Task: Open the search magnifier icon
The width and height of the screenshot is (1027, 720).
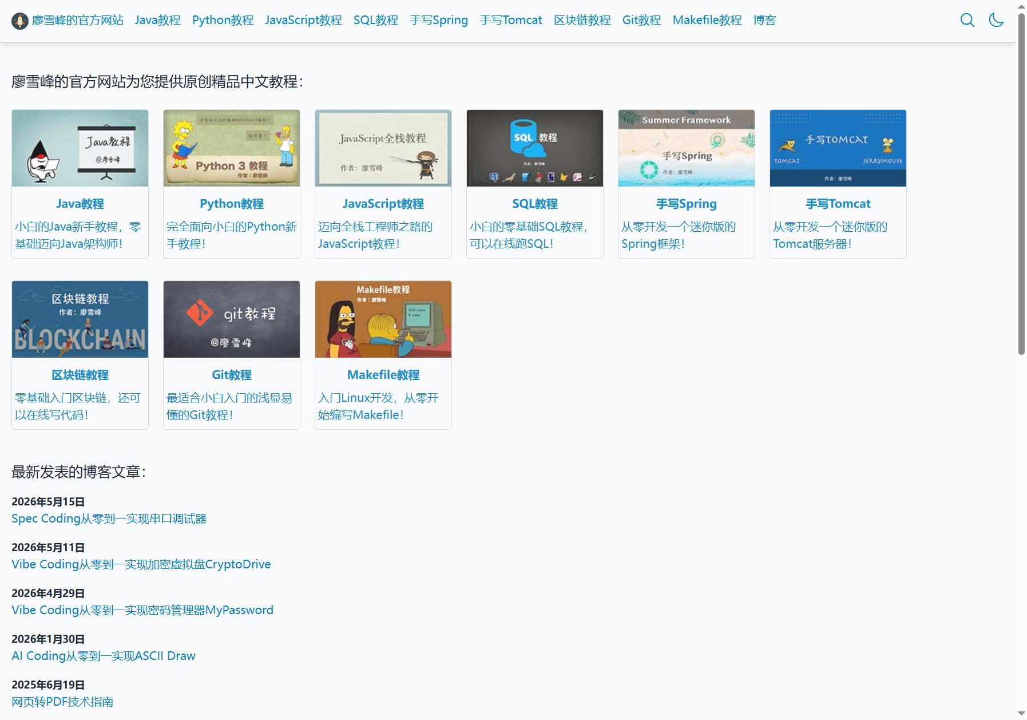Action: coord(967,20)
